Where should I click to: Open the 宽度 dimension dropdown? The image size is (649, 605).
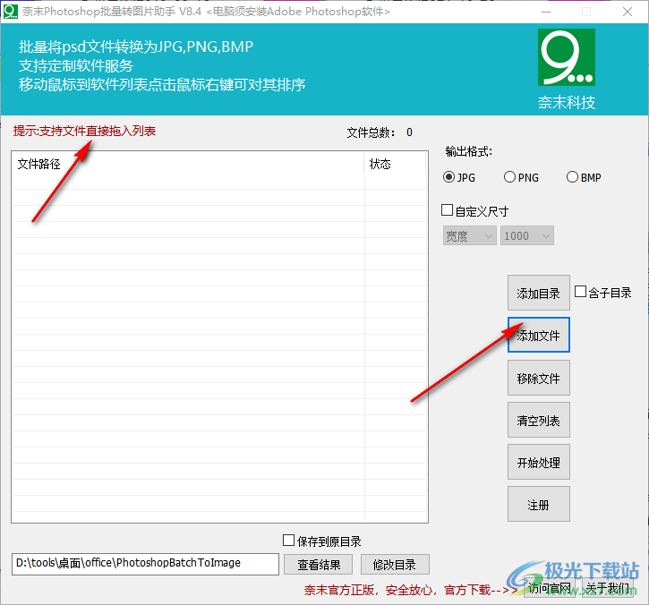[469, 236]
